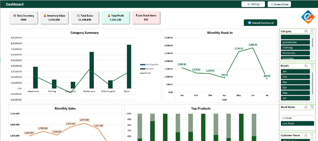Click the 1,492.85K sales label
Viewport: 318px width, 141px height.
(x=29, y=133)
